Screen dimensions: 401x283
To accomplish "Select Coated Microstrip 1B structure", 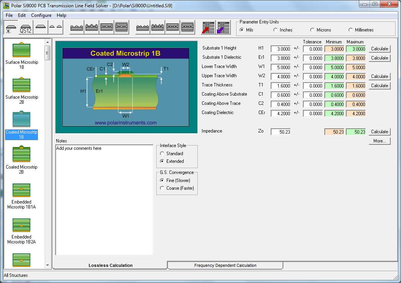I will coord(21,126).
